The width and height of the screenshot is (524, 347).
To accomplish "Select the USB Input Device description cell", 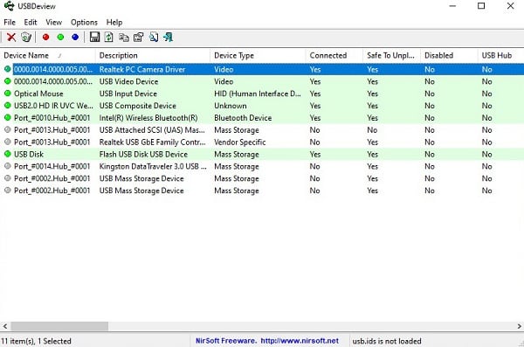I will pos(128,94).
